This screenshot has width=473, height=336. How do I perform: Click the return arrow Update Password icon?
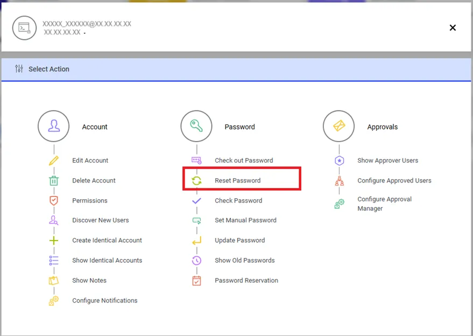(197, 241)
